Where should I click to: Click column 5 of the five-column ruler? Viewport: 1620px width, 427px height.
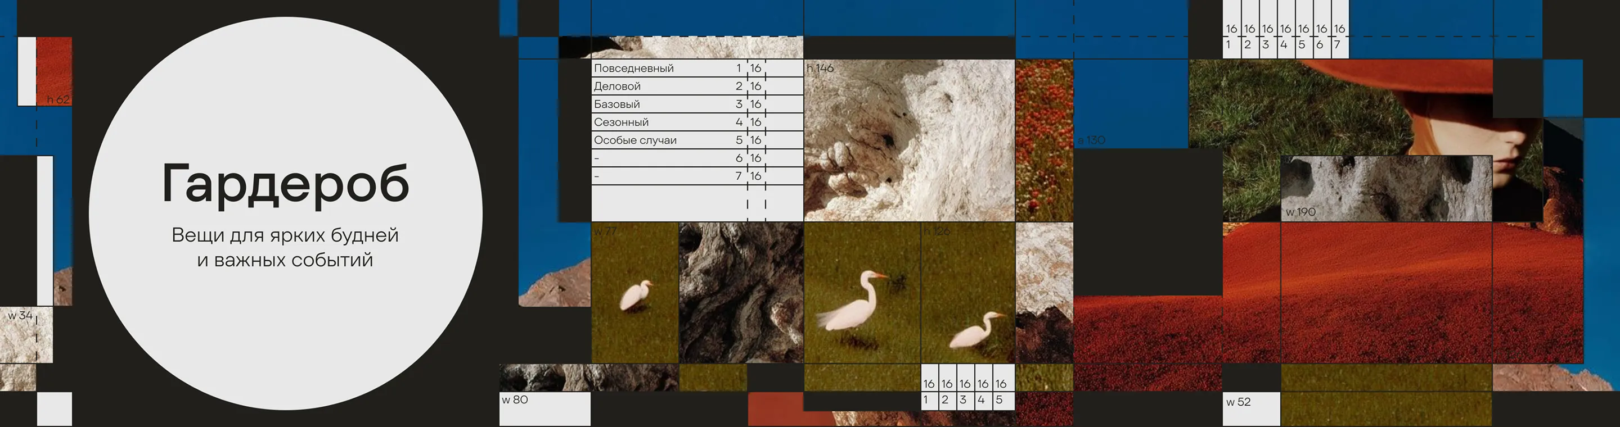point(1004,387)
